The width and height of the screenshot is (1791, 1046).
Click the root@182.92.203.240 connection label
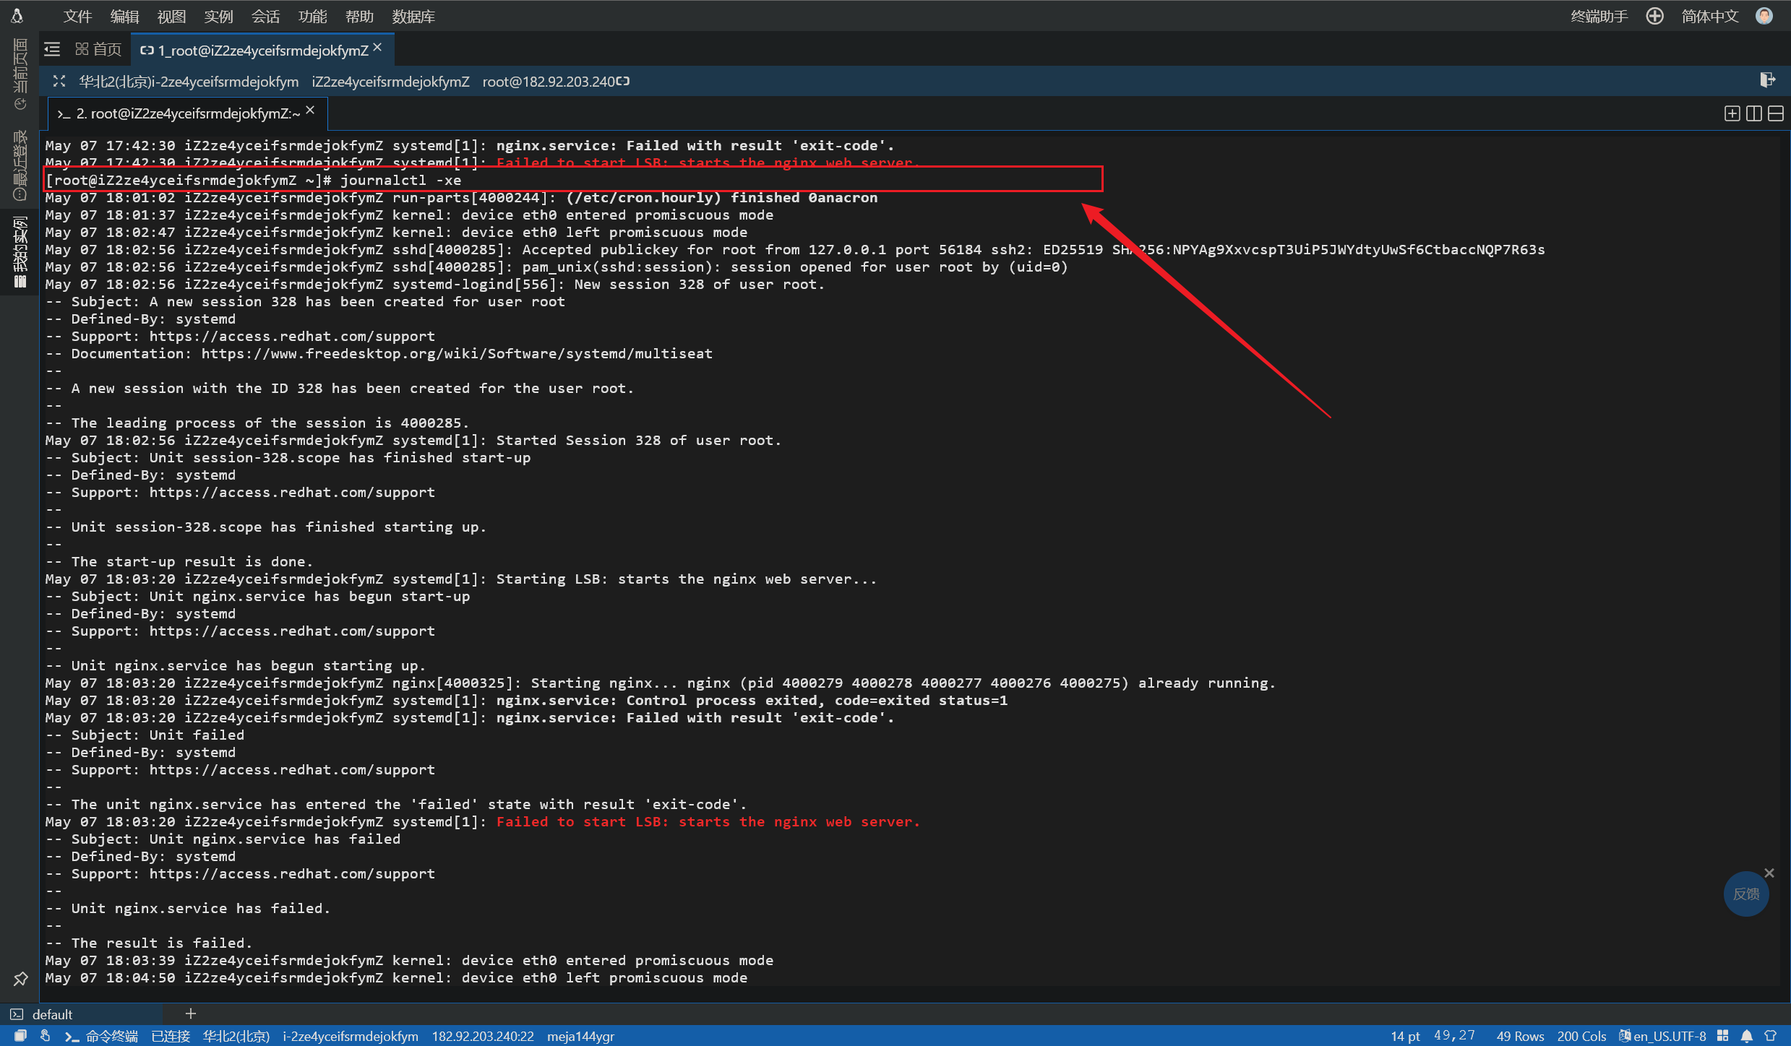[549, 82]
